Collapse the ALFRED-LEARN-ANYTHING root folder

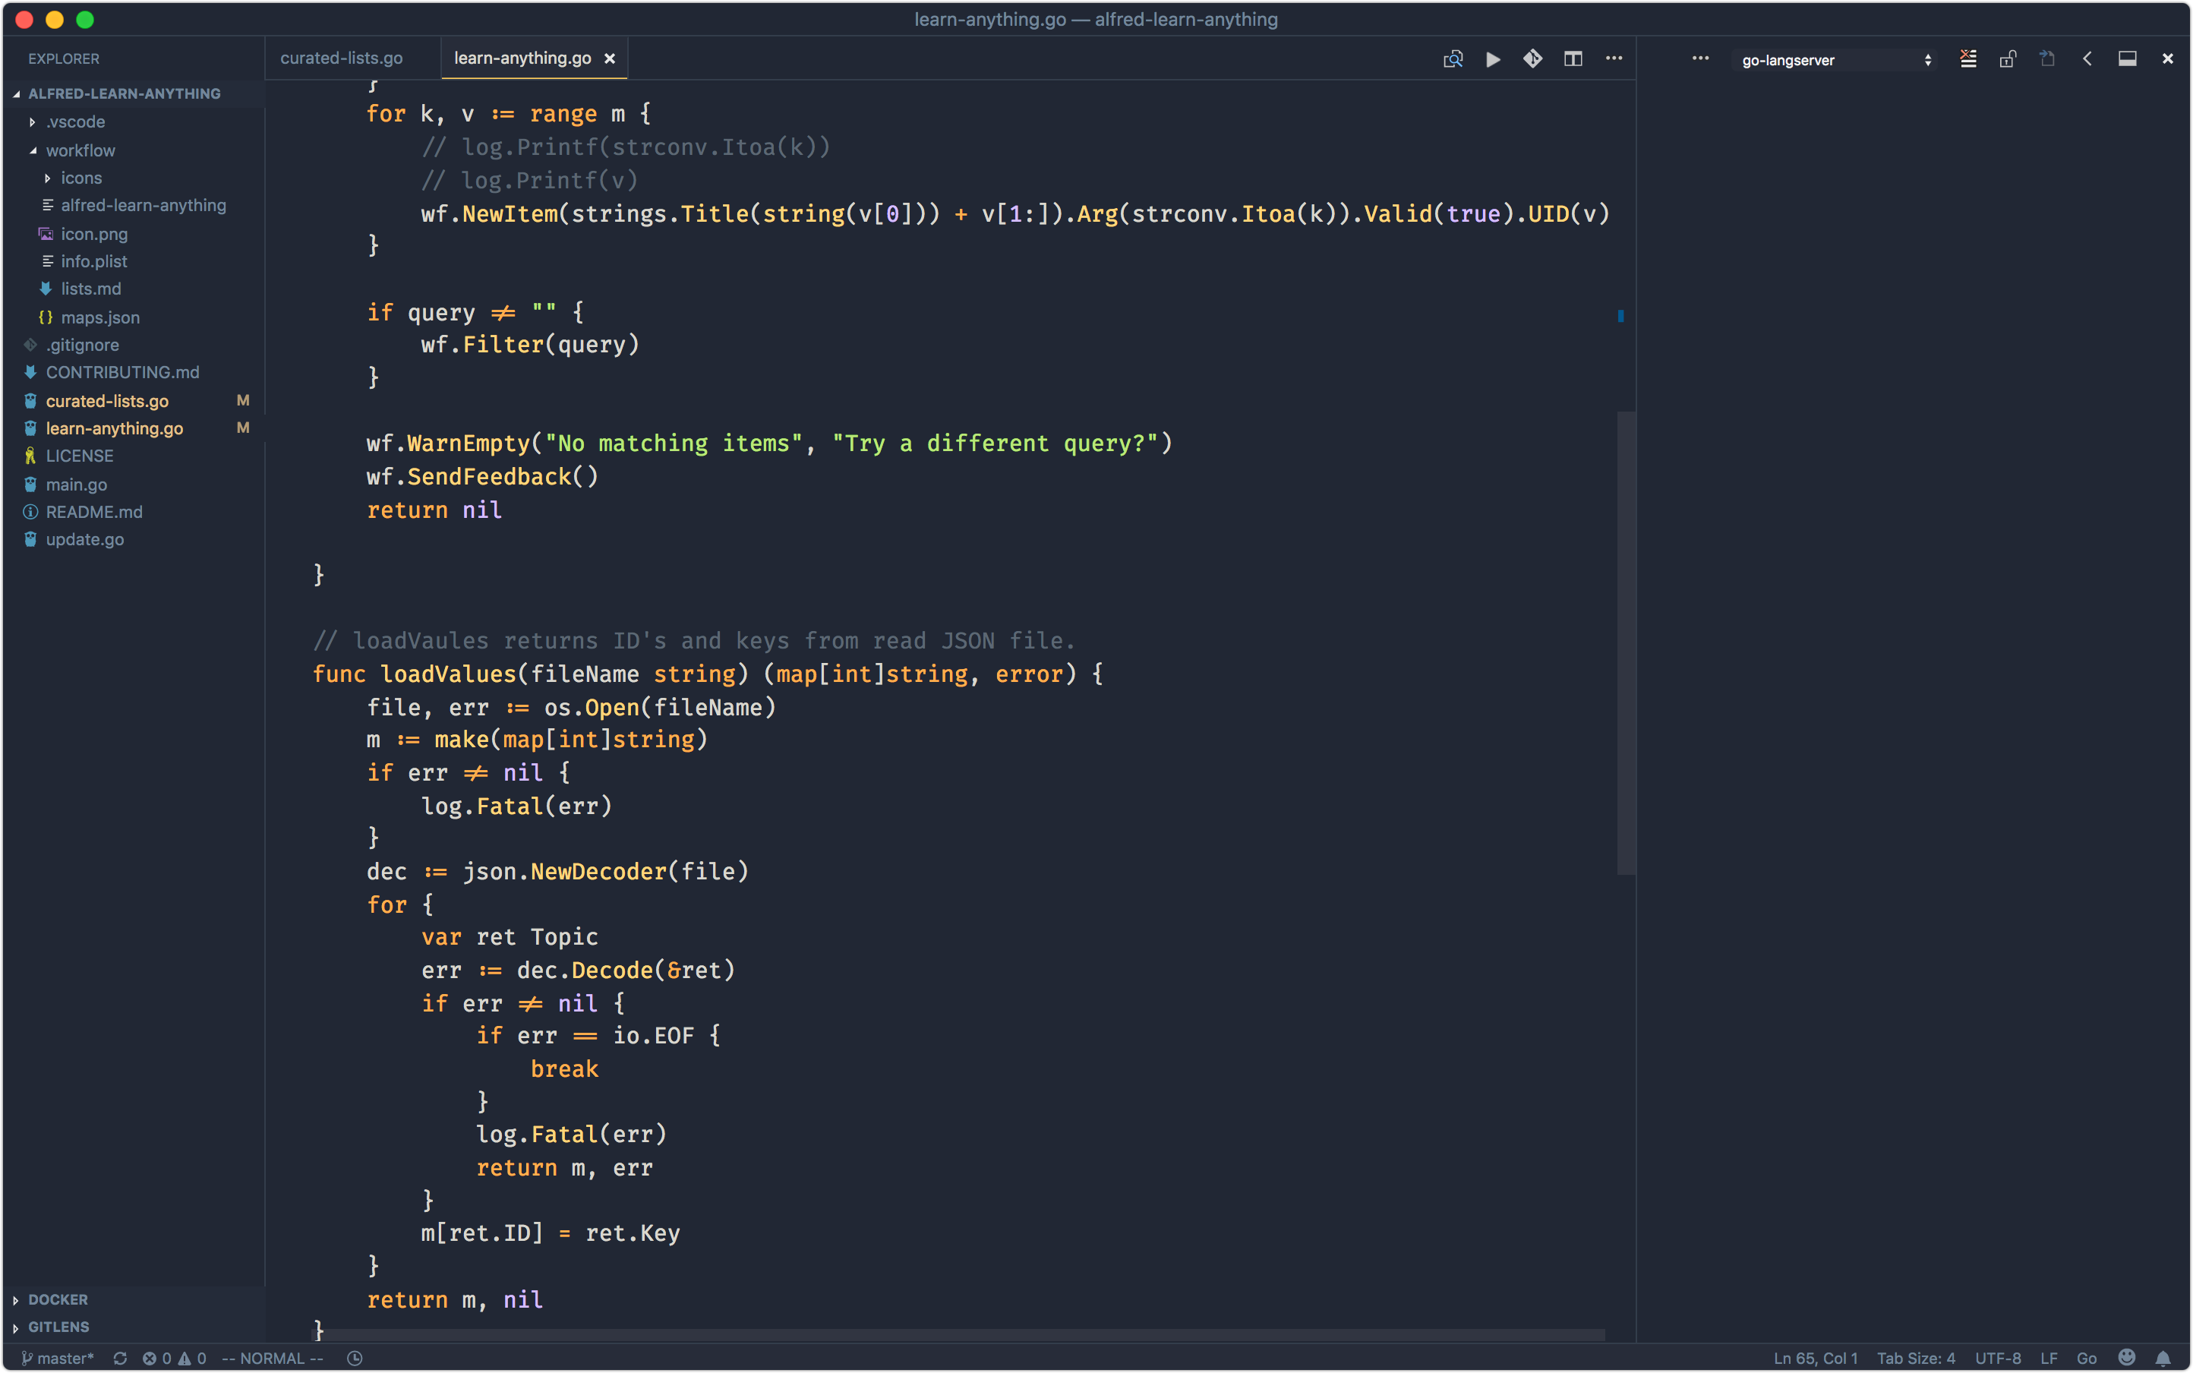(x=125, y=93)
